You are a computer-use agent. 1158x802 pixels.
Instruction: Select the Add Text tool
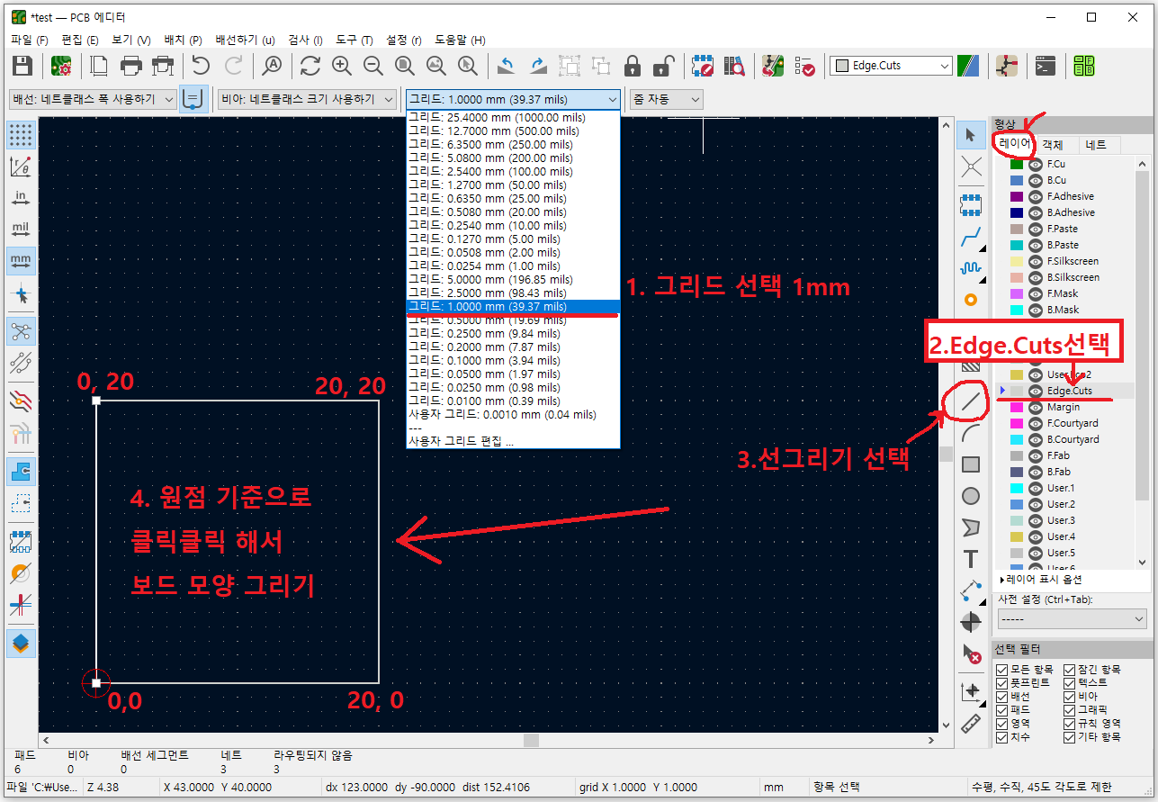970,559
